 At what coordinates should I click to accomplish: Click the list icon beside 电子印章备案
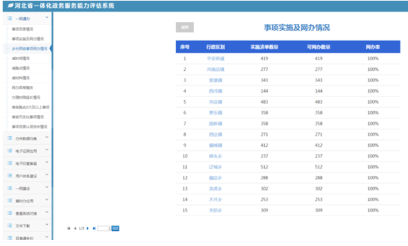(10, 163)
